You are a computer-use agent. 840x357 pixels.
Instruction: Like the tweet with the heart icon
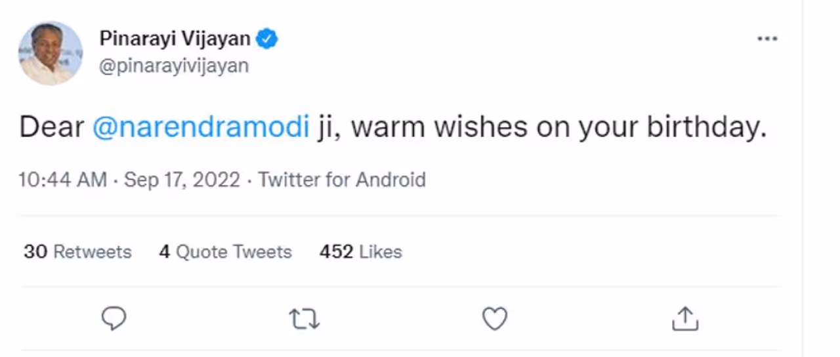[x=495, y=319]
